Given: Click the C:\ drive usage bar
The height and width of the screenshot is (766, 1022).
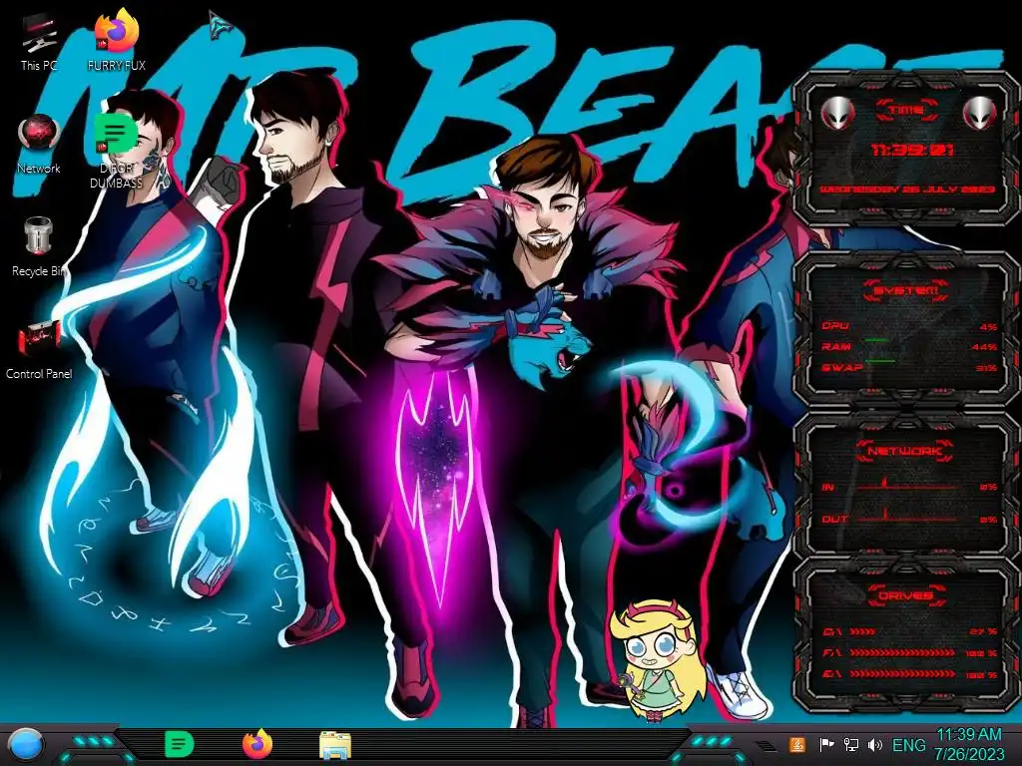Looking at the screenshot, I should (863, 631).
